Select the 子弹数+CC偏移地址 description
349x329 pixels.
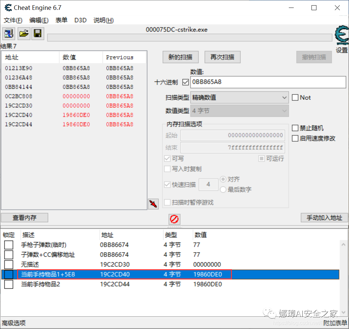pyautogui.click(x=48, y=254)
